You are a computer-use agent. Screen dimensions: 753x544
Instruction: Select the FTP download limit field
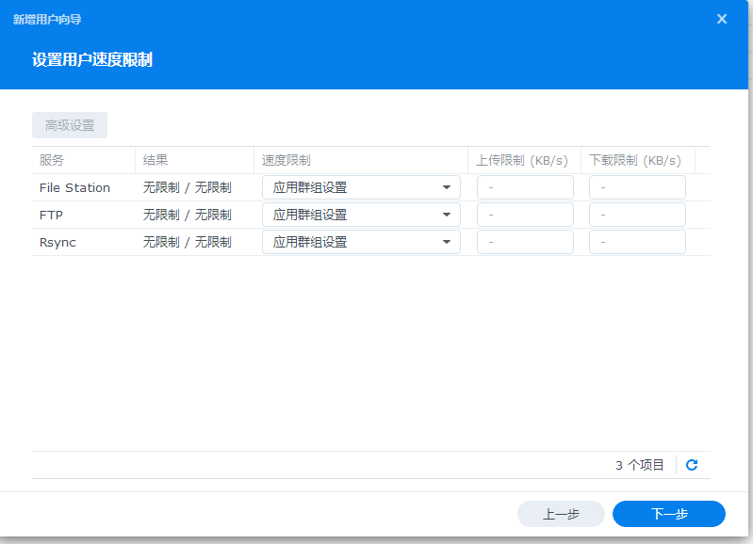[x=637, y=215]
